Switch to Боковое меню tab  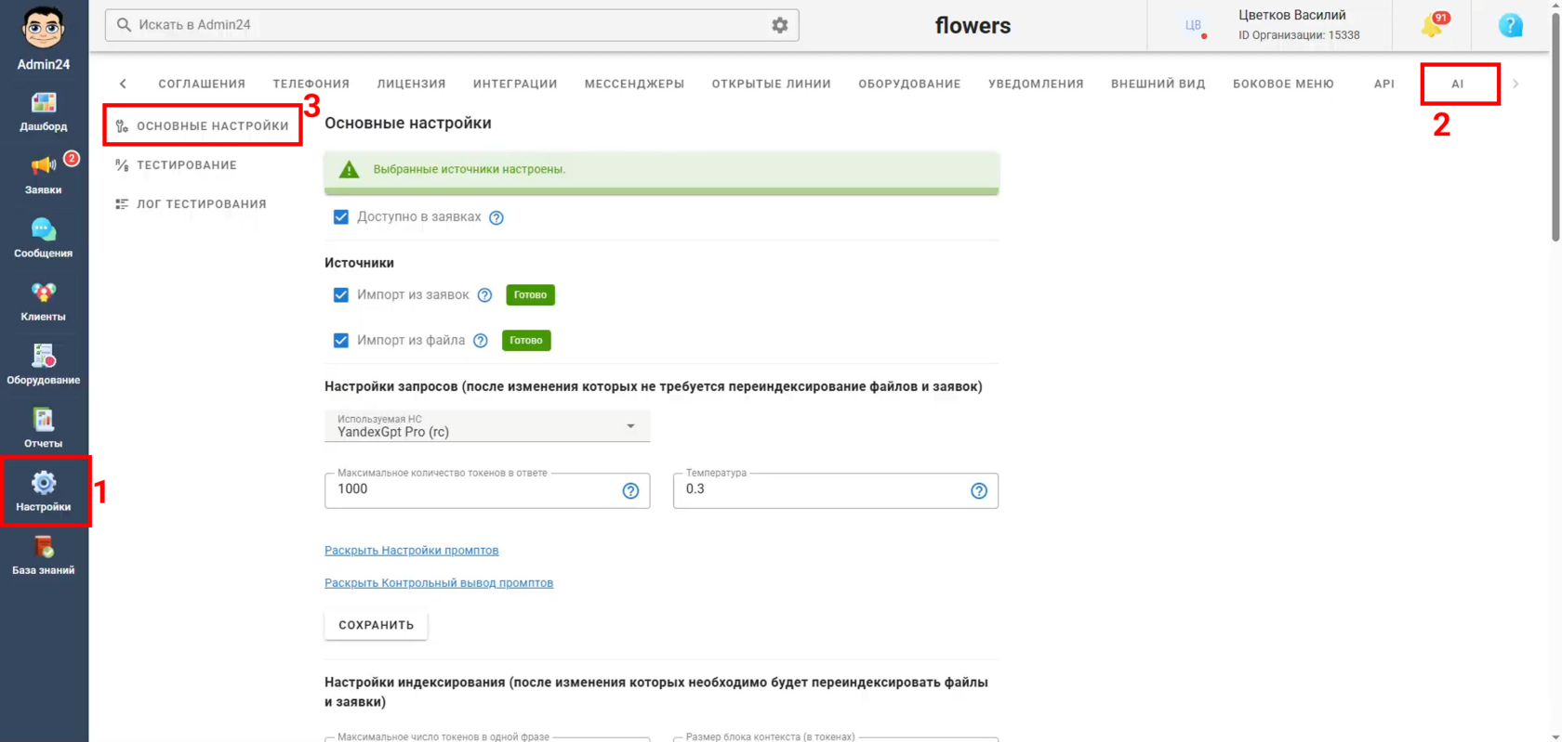[1283, 84]
